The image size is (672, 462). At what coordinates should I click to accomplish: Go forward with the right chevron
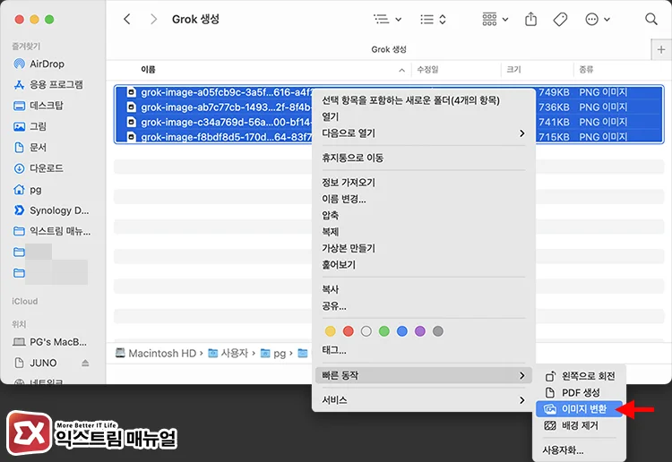click(153, 19)
